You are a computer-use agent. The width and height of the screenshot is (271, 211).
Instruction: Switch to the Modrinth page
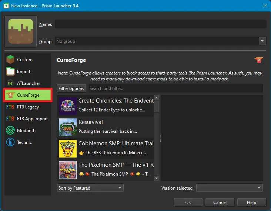point(28,130)
